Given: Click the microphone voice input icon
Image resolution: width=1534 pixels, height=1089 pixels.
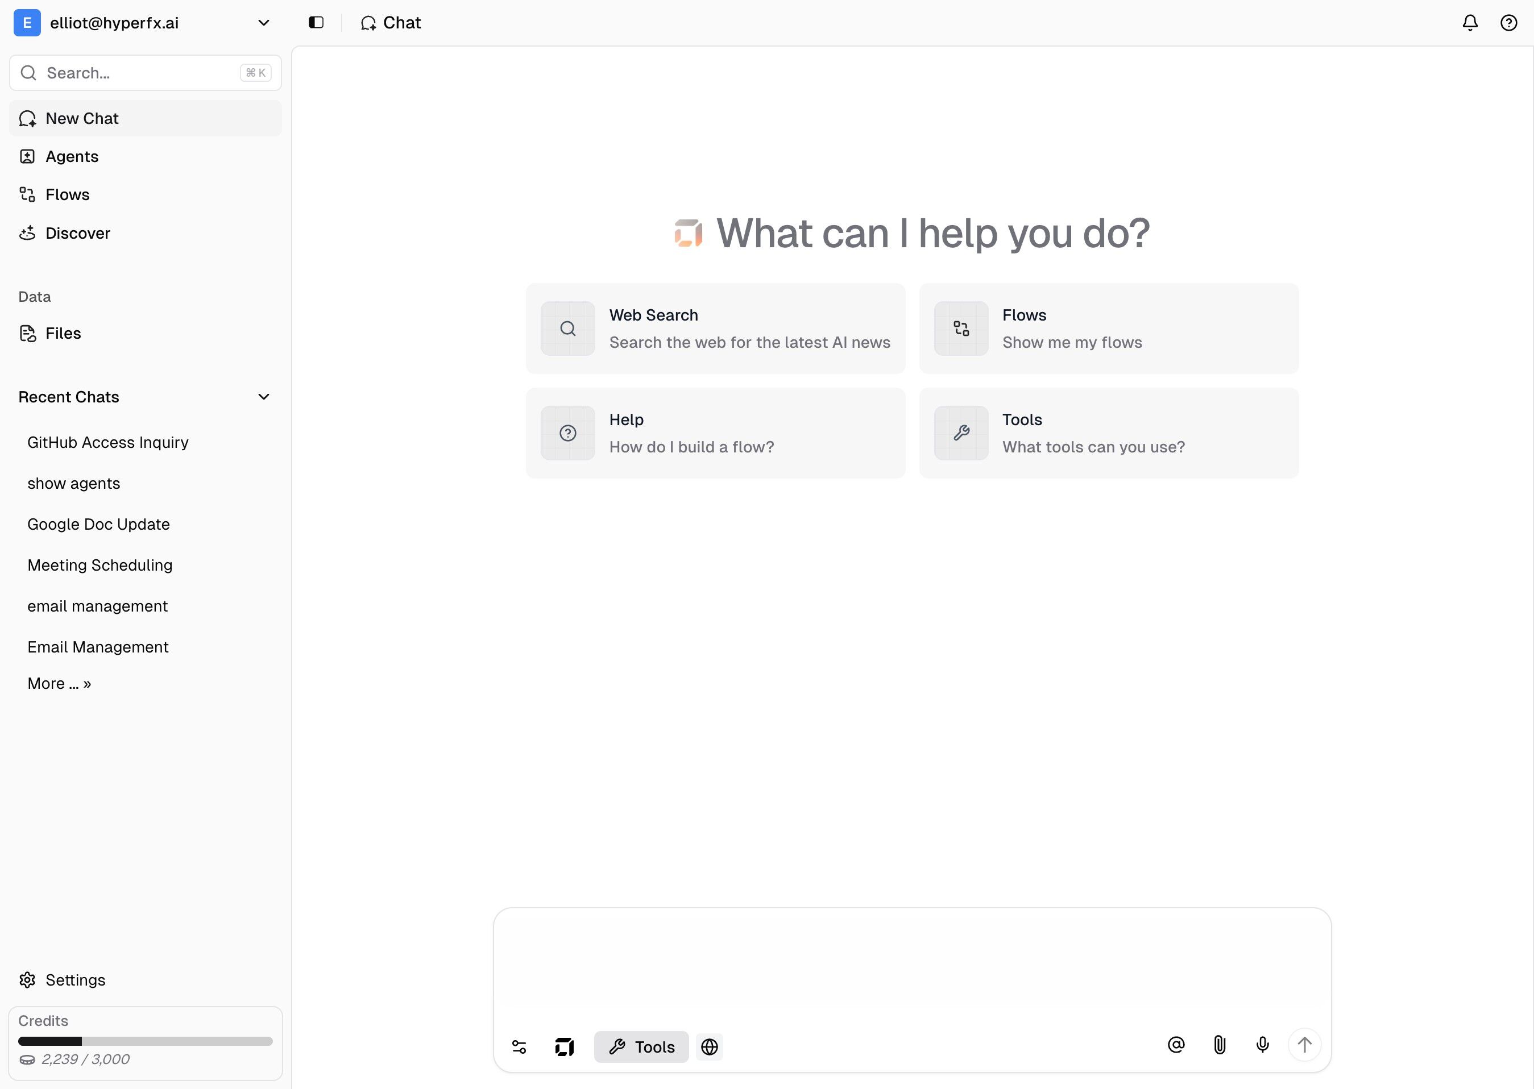Looking at the screenshot, I should coord(1262,1045).
